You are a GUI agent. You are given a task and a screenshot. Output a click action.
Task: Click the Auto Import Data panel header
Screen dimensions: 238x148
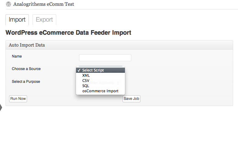click(27, 45)
